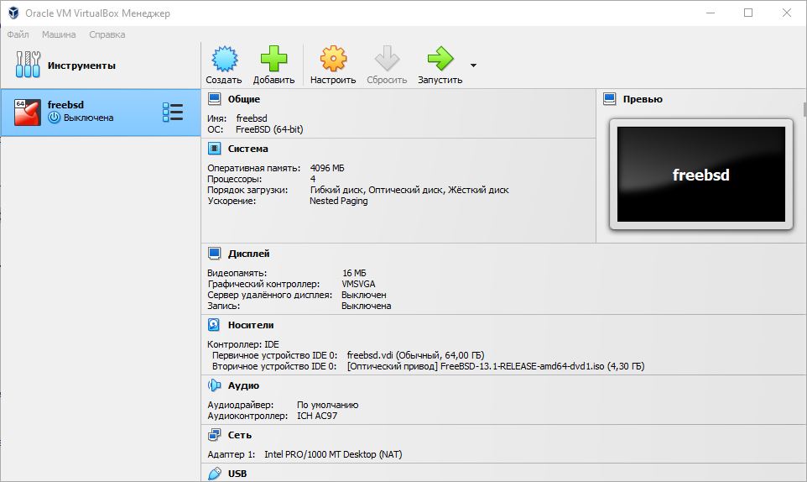Click the Превью section monitor icon

coord(609,99)
